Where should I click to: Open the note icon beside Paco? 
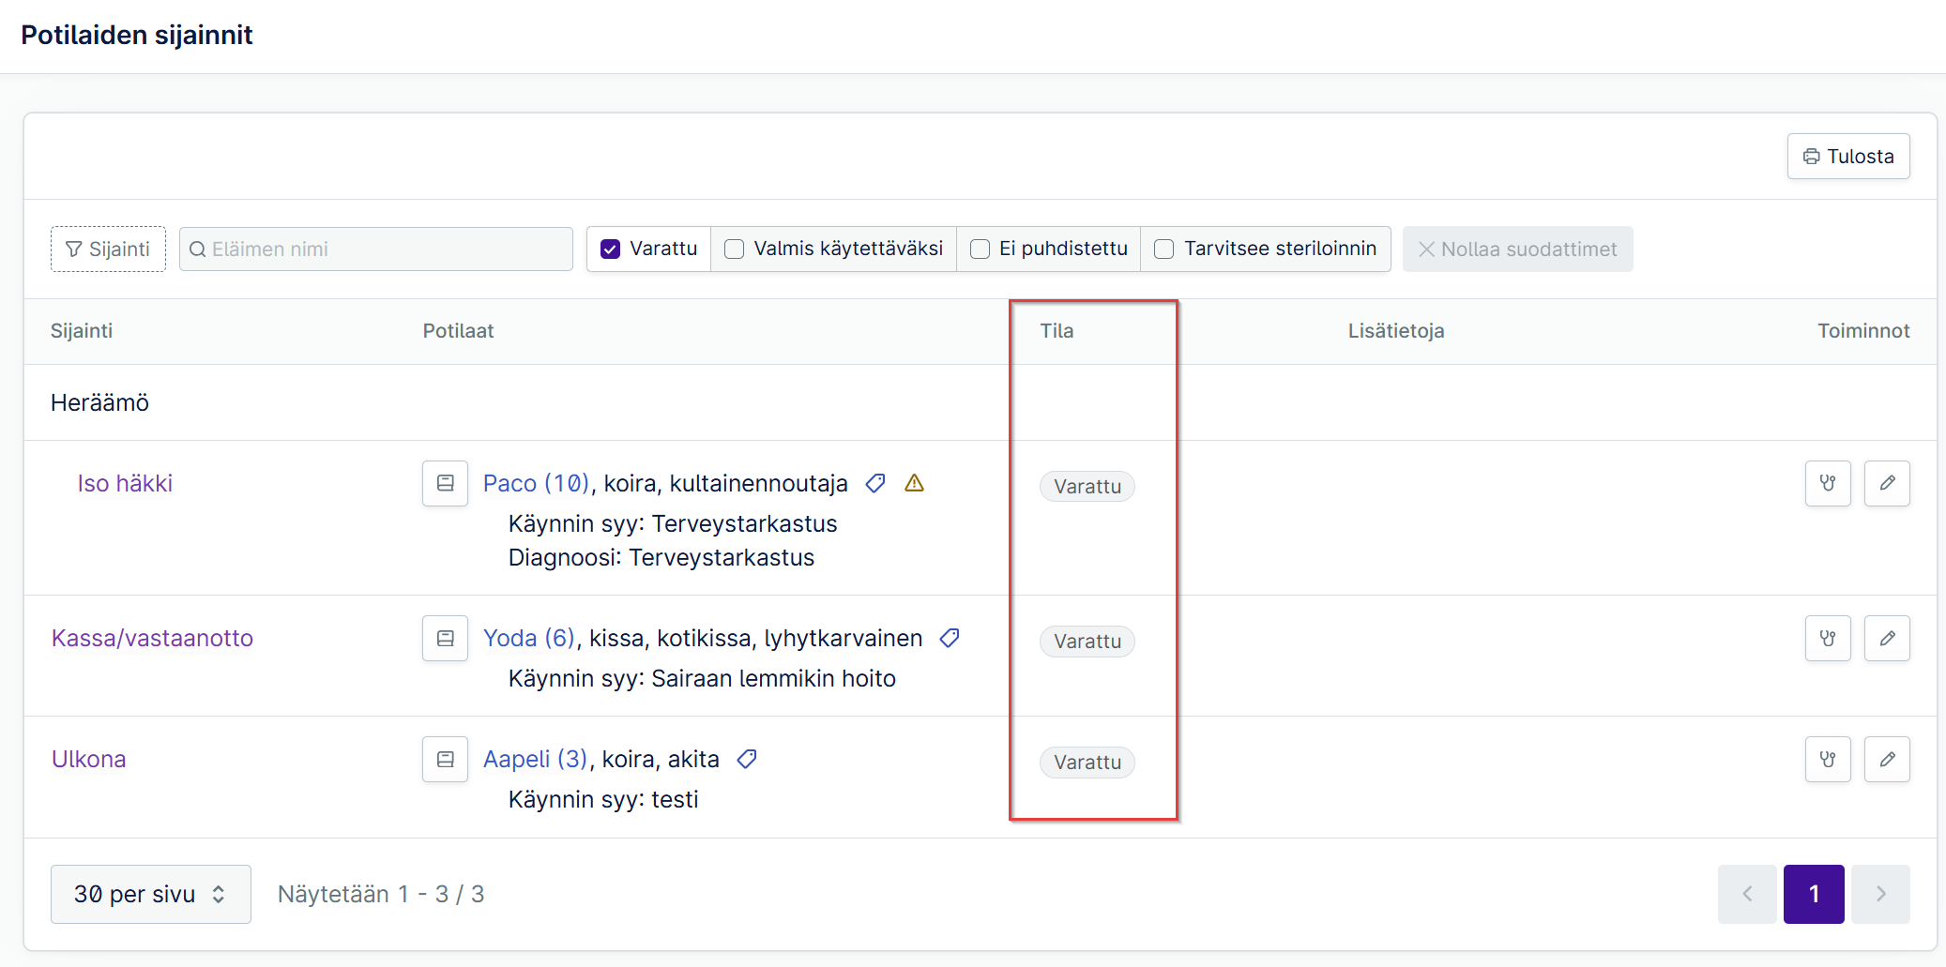click(445, 483)
